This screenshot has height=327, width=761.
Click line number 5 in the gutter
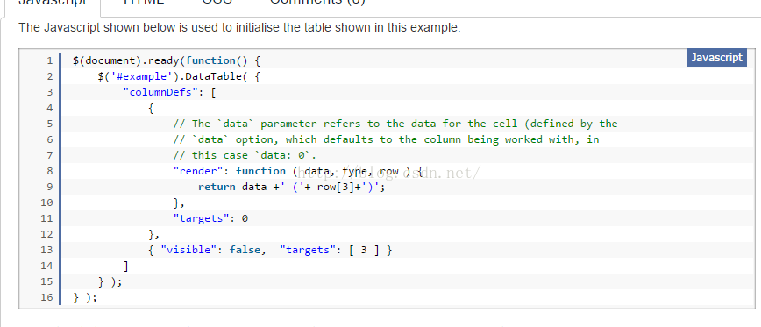tap(49, 124)
